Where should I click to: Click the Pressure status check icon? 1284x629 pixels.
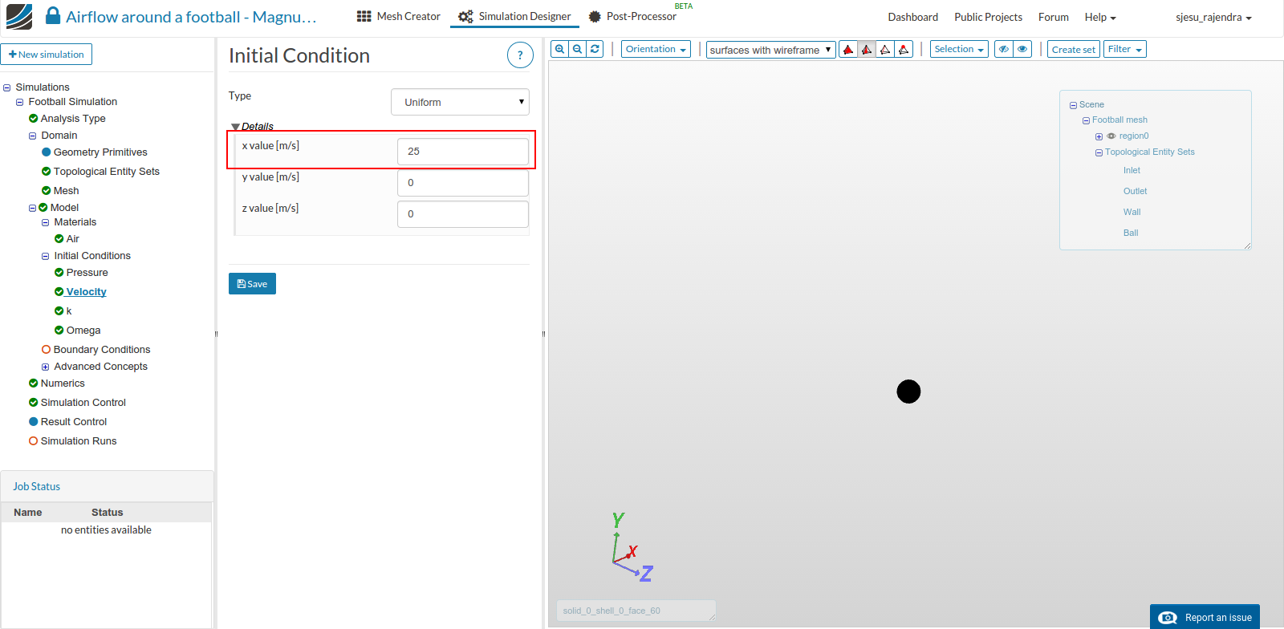59,273
